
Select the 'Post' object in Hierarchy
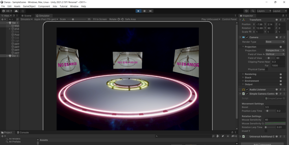coord(15,35)
